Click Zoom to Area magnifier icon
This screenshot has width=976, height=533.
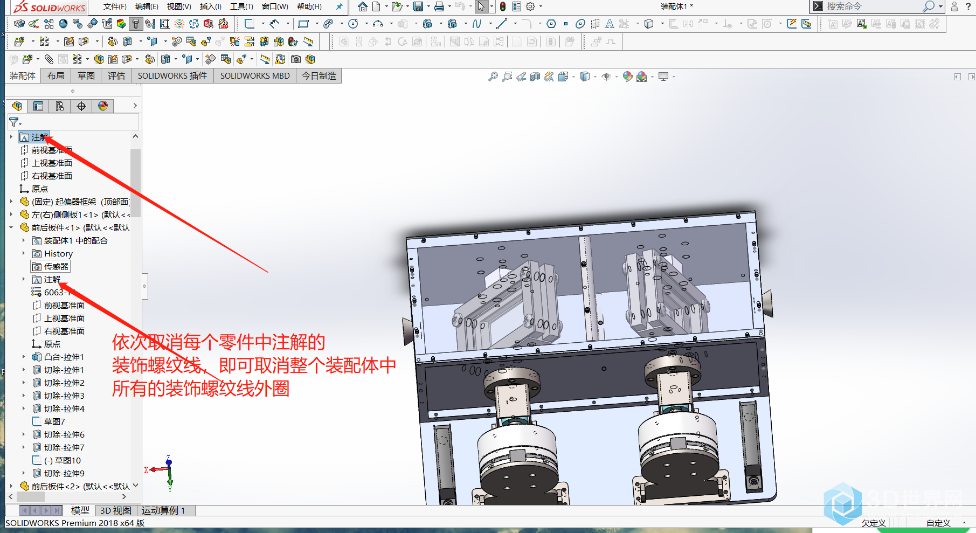click(x=507, y=77)
